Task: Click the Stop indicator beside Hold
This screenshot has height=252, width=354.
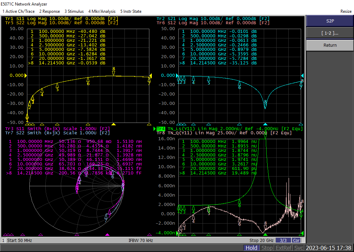Action: click(x=267, y=248)
